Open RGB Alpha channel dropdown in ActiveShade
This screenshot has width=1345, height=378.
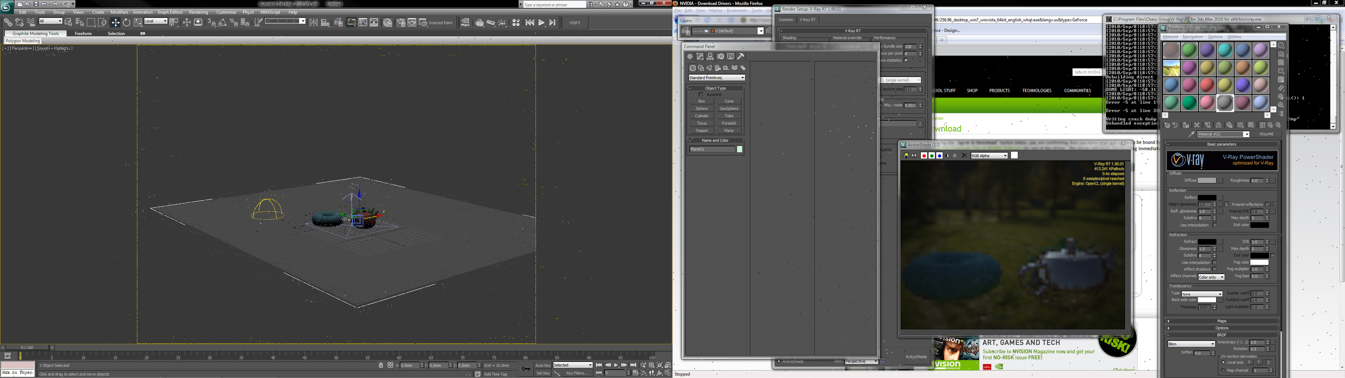[989, 156]
